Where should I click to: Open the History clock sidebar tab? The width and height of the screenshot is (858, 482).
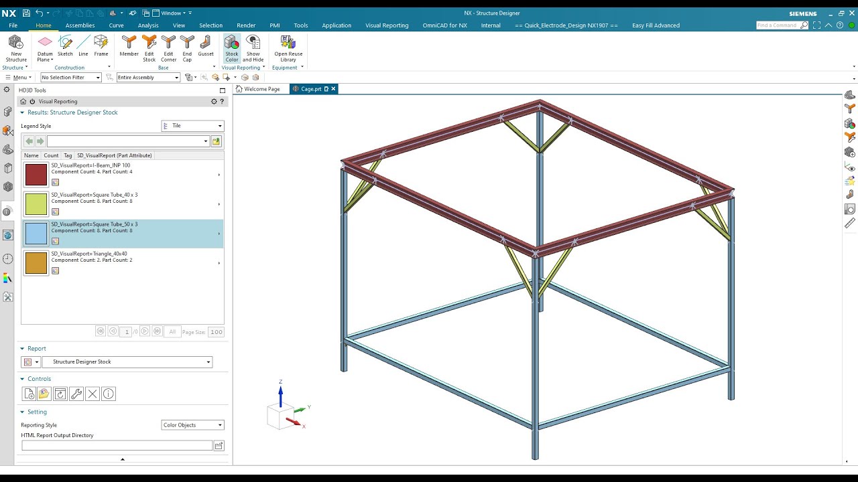pyautogui.click(x=7, y=259)
